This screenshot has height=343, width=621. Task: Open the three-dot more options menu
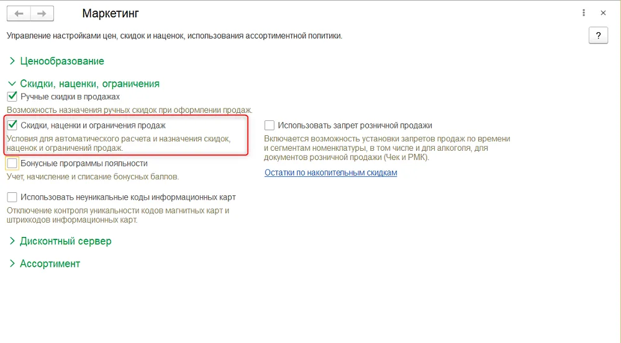click(x=583, y=12)
